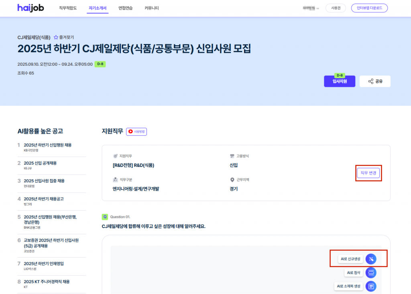The height and width of the screenshot is (294, 411).
Task: Click the 엔지니어링·설계/연구개발 text
Action: pos(136,189)
